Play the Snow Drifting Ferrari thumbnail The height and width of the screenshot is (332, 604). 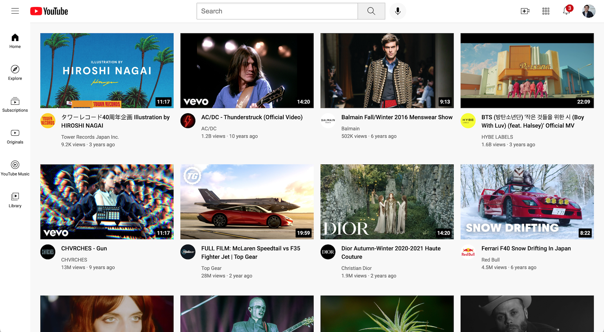pyautogui.click(x=527, y=202)
